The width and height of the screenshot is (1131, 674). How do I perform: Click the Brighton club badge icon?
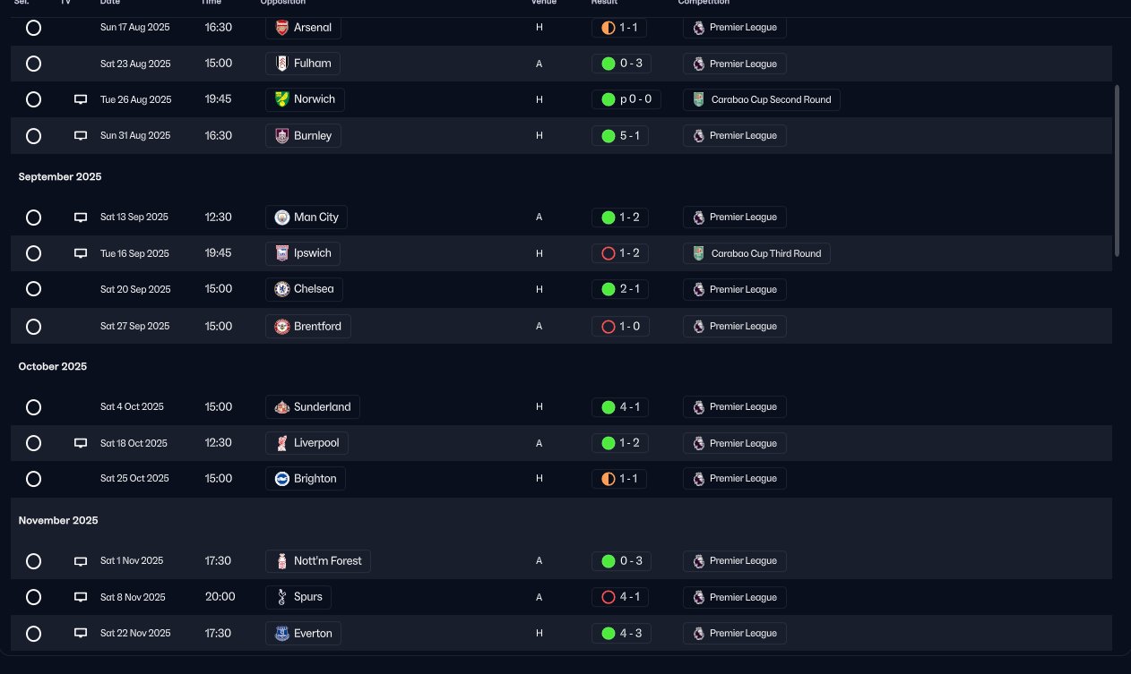282,479
